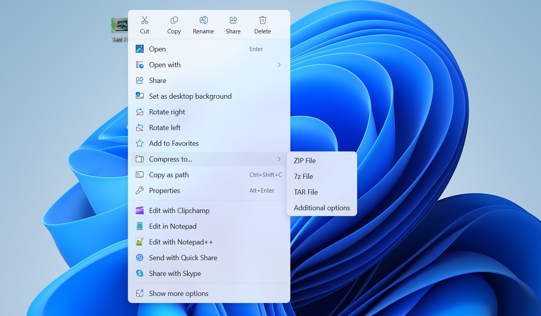Choose ZIP File from the compress submenu

[x=305, y=160]
